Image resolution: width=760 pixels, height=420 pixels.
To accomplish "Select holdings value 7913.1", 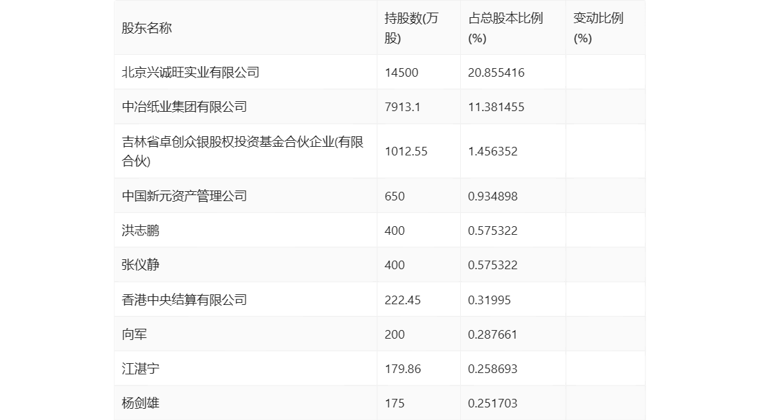I will click(403, 107).
